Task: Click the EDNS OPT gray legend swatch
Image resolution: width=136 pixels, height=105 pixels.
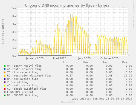Action: [5, 92]
